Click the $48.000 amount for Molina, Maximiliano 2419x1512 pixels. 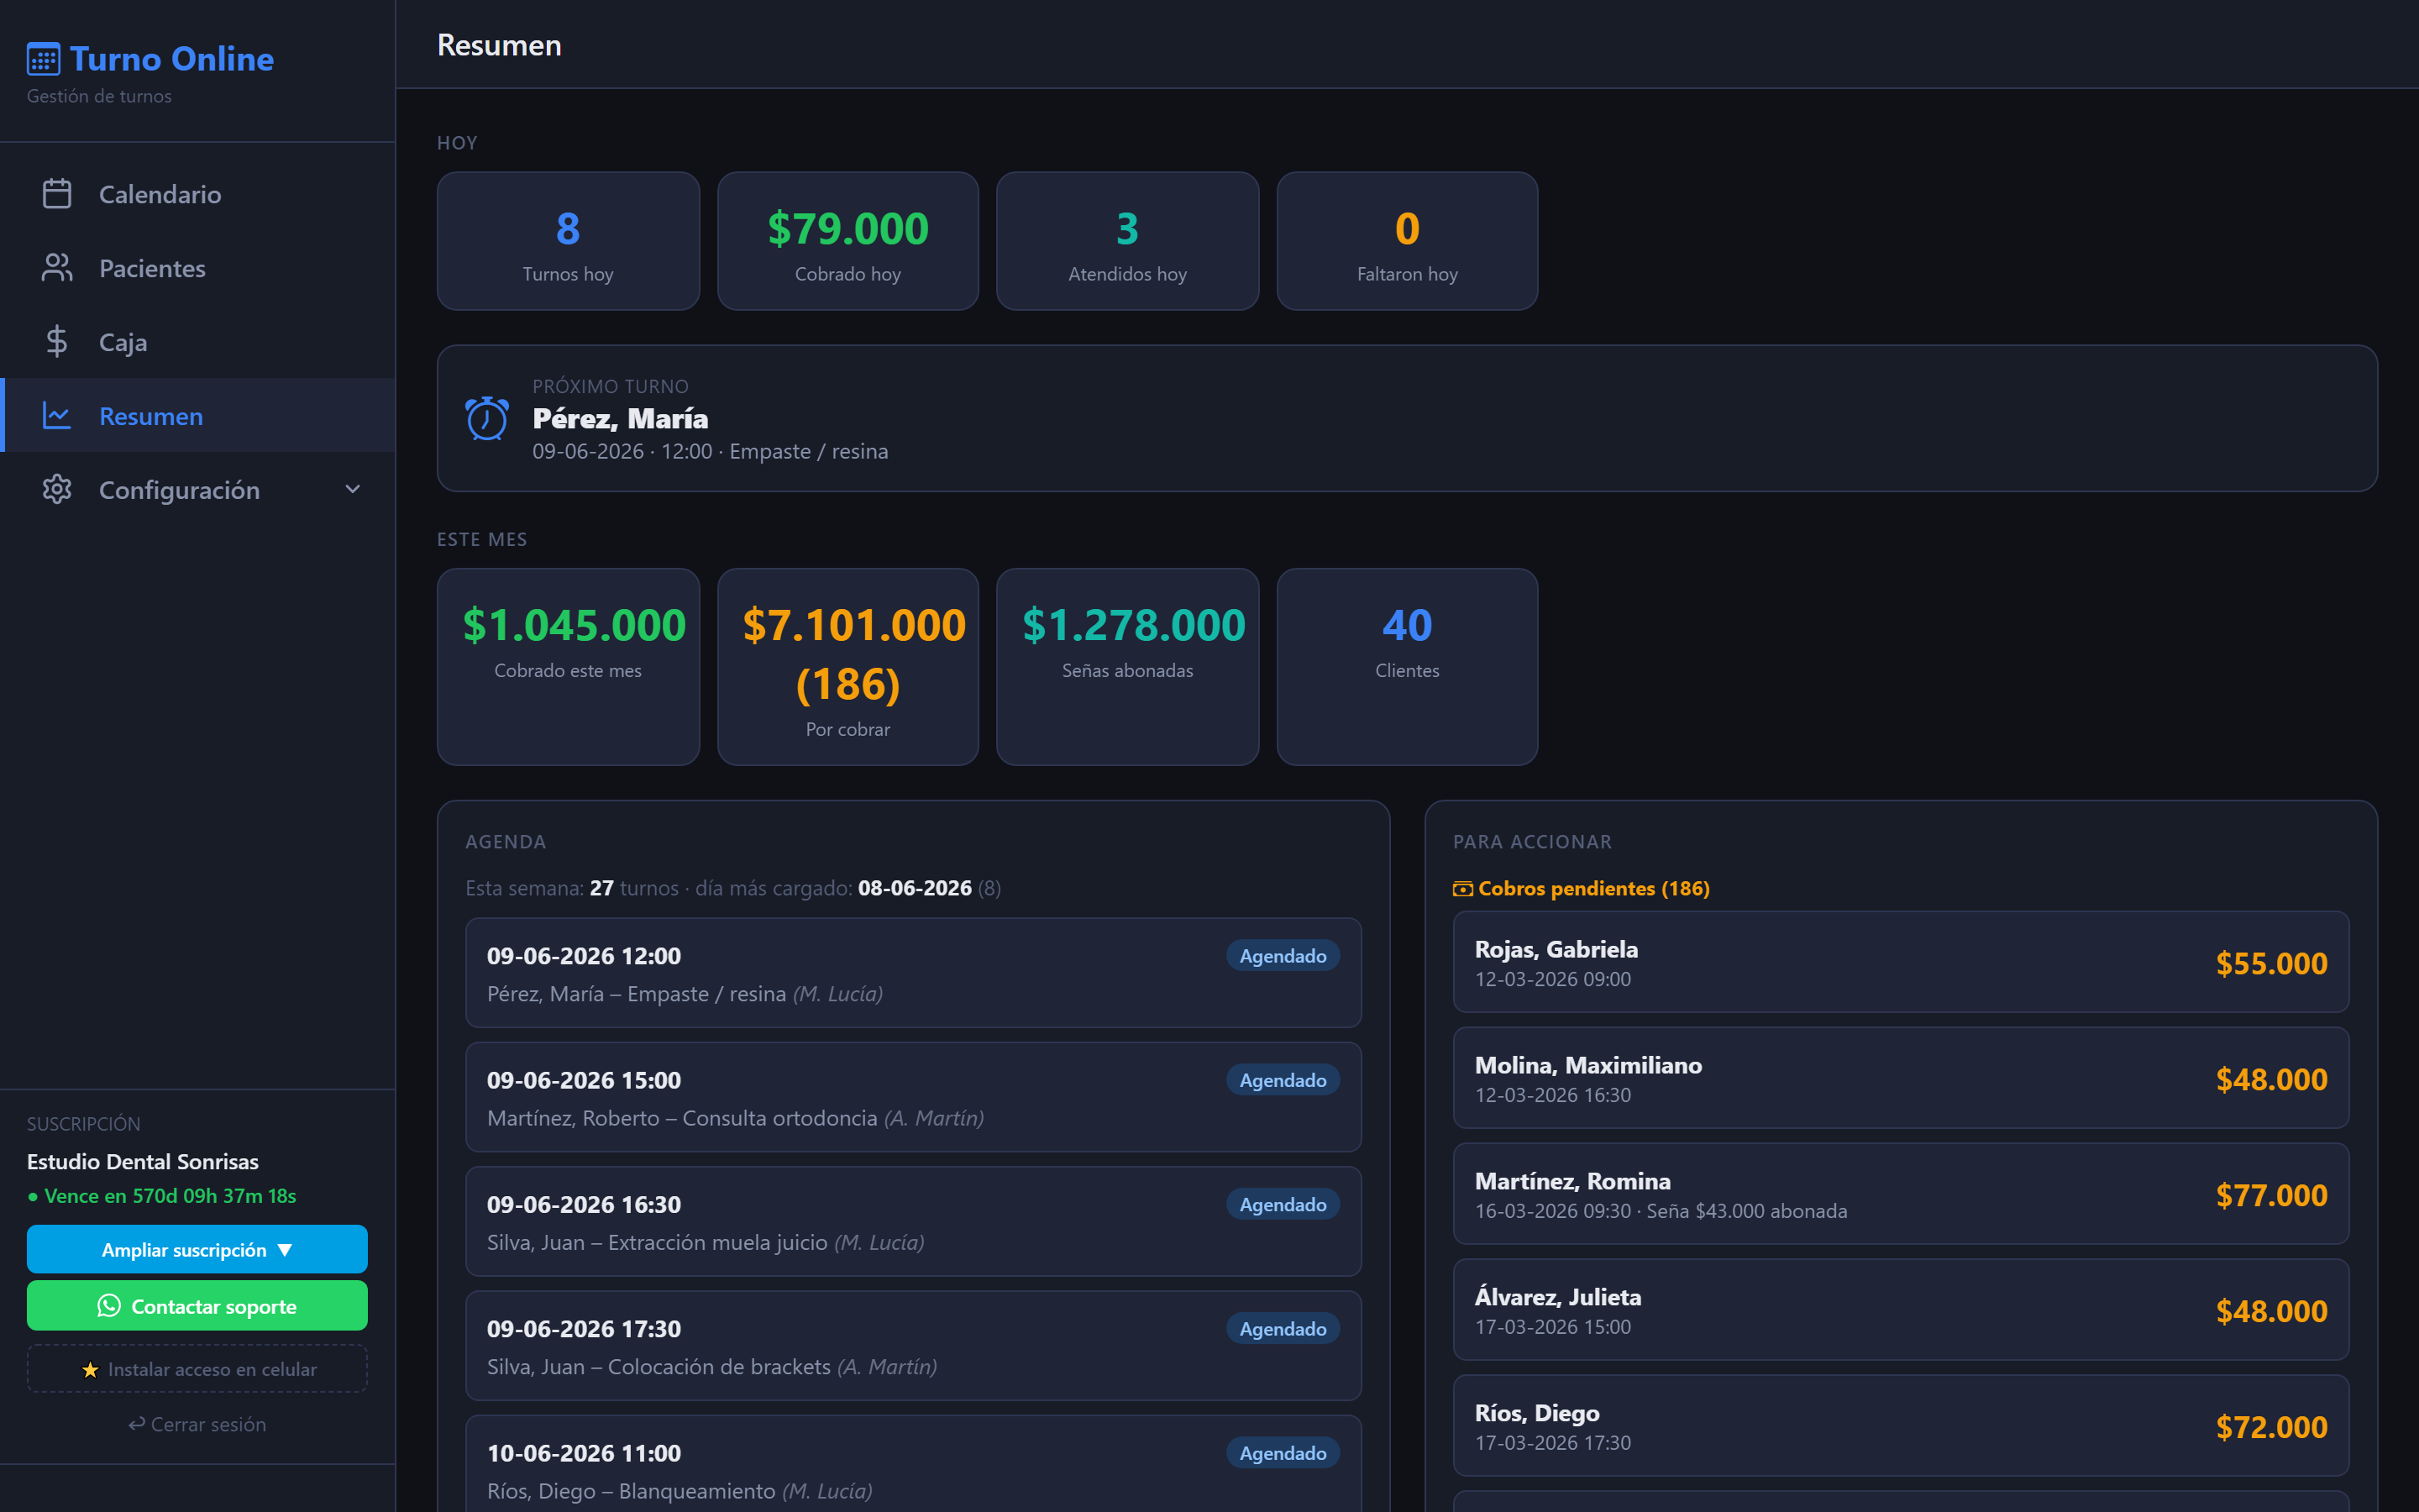(2271, 1079)
